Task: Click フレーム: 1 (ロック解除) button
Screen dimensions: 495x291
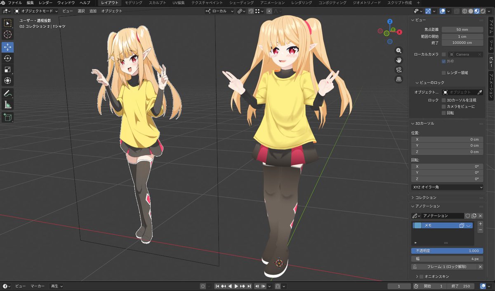Action: pos(446,267)
